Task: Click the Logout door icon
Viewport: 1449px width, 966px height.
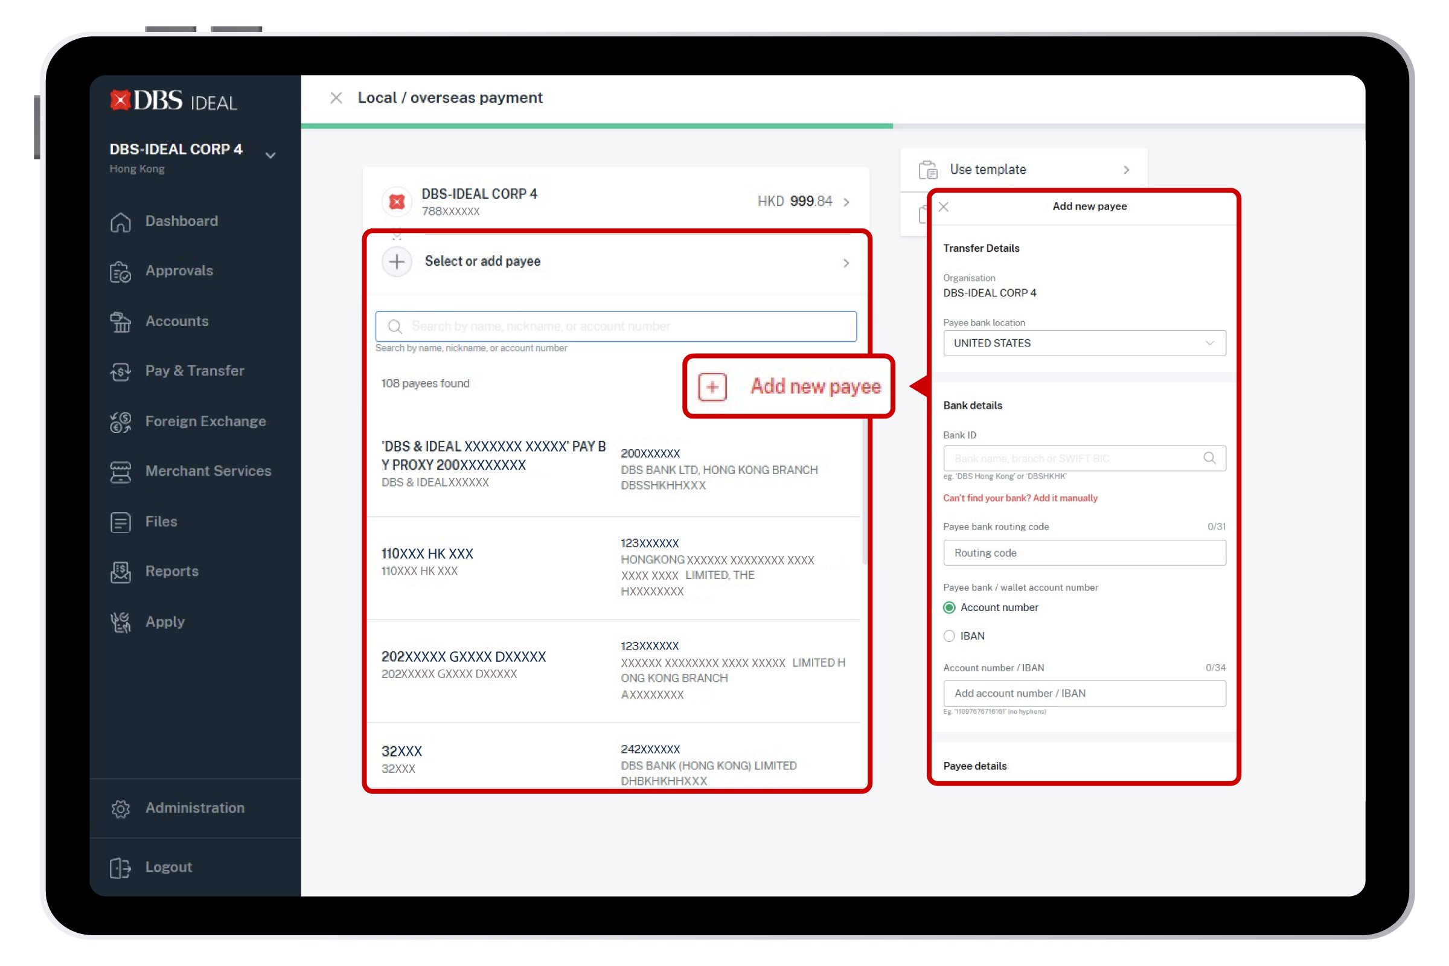Action: click(121, 868)
